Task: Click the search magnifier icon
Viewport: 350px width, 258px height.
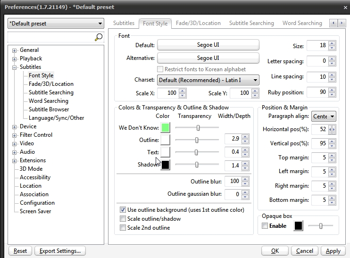Action: click(x=99, y=37)
